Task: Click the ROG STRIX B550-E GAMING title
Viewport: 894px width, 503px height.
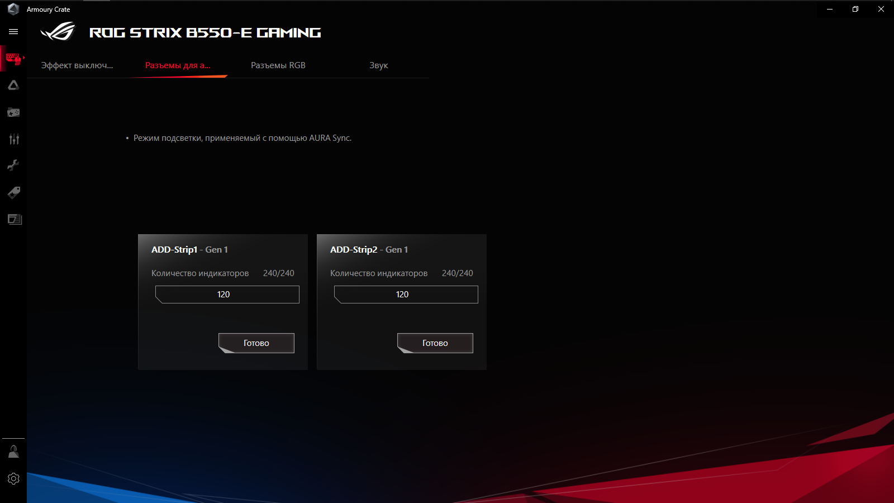Action: (x=205, y=33)
